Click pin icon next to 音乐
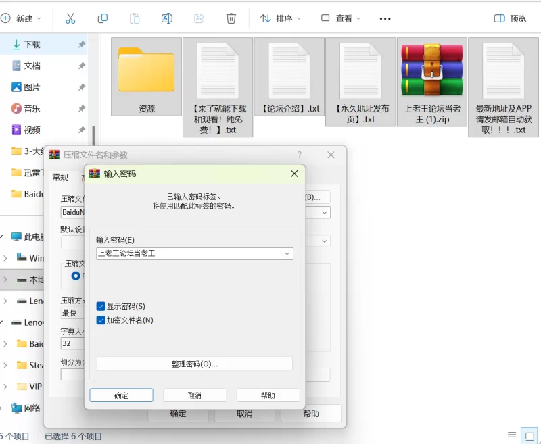 (x=81, y=109)
